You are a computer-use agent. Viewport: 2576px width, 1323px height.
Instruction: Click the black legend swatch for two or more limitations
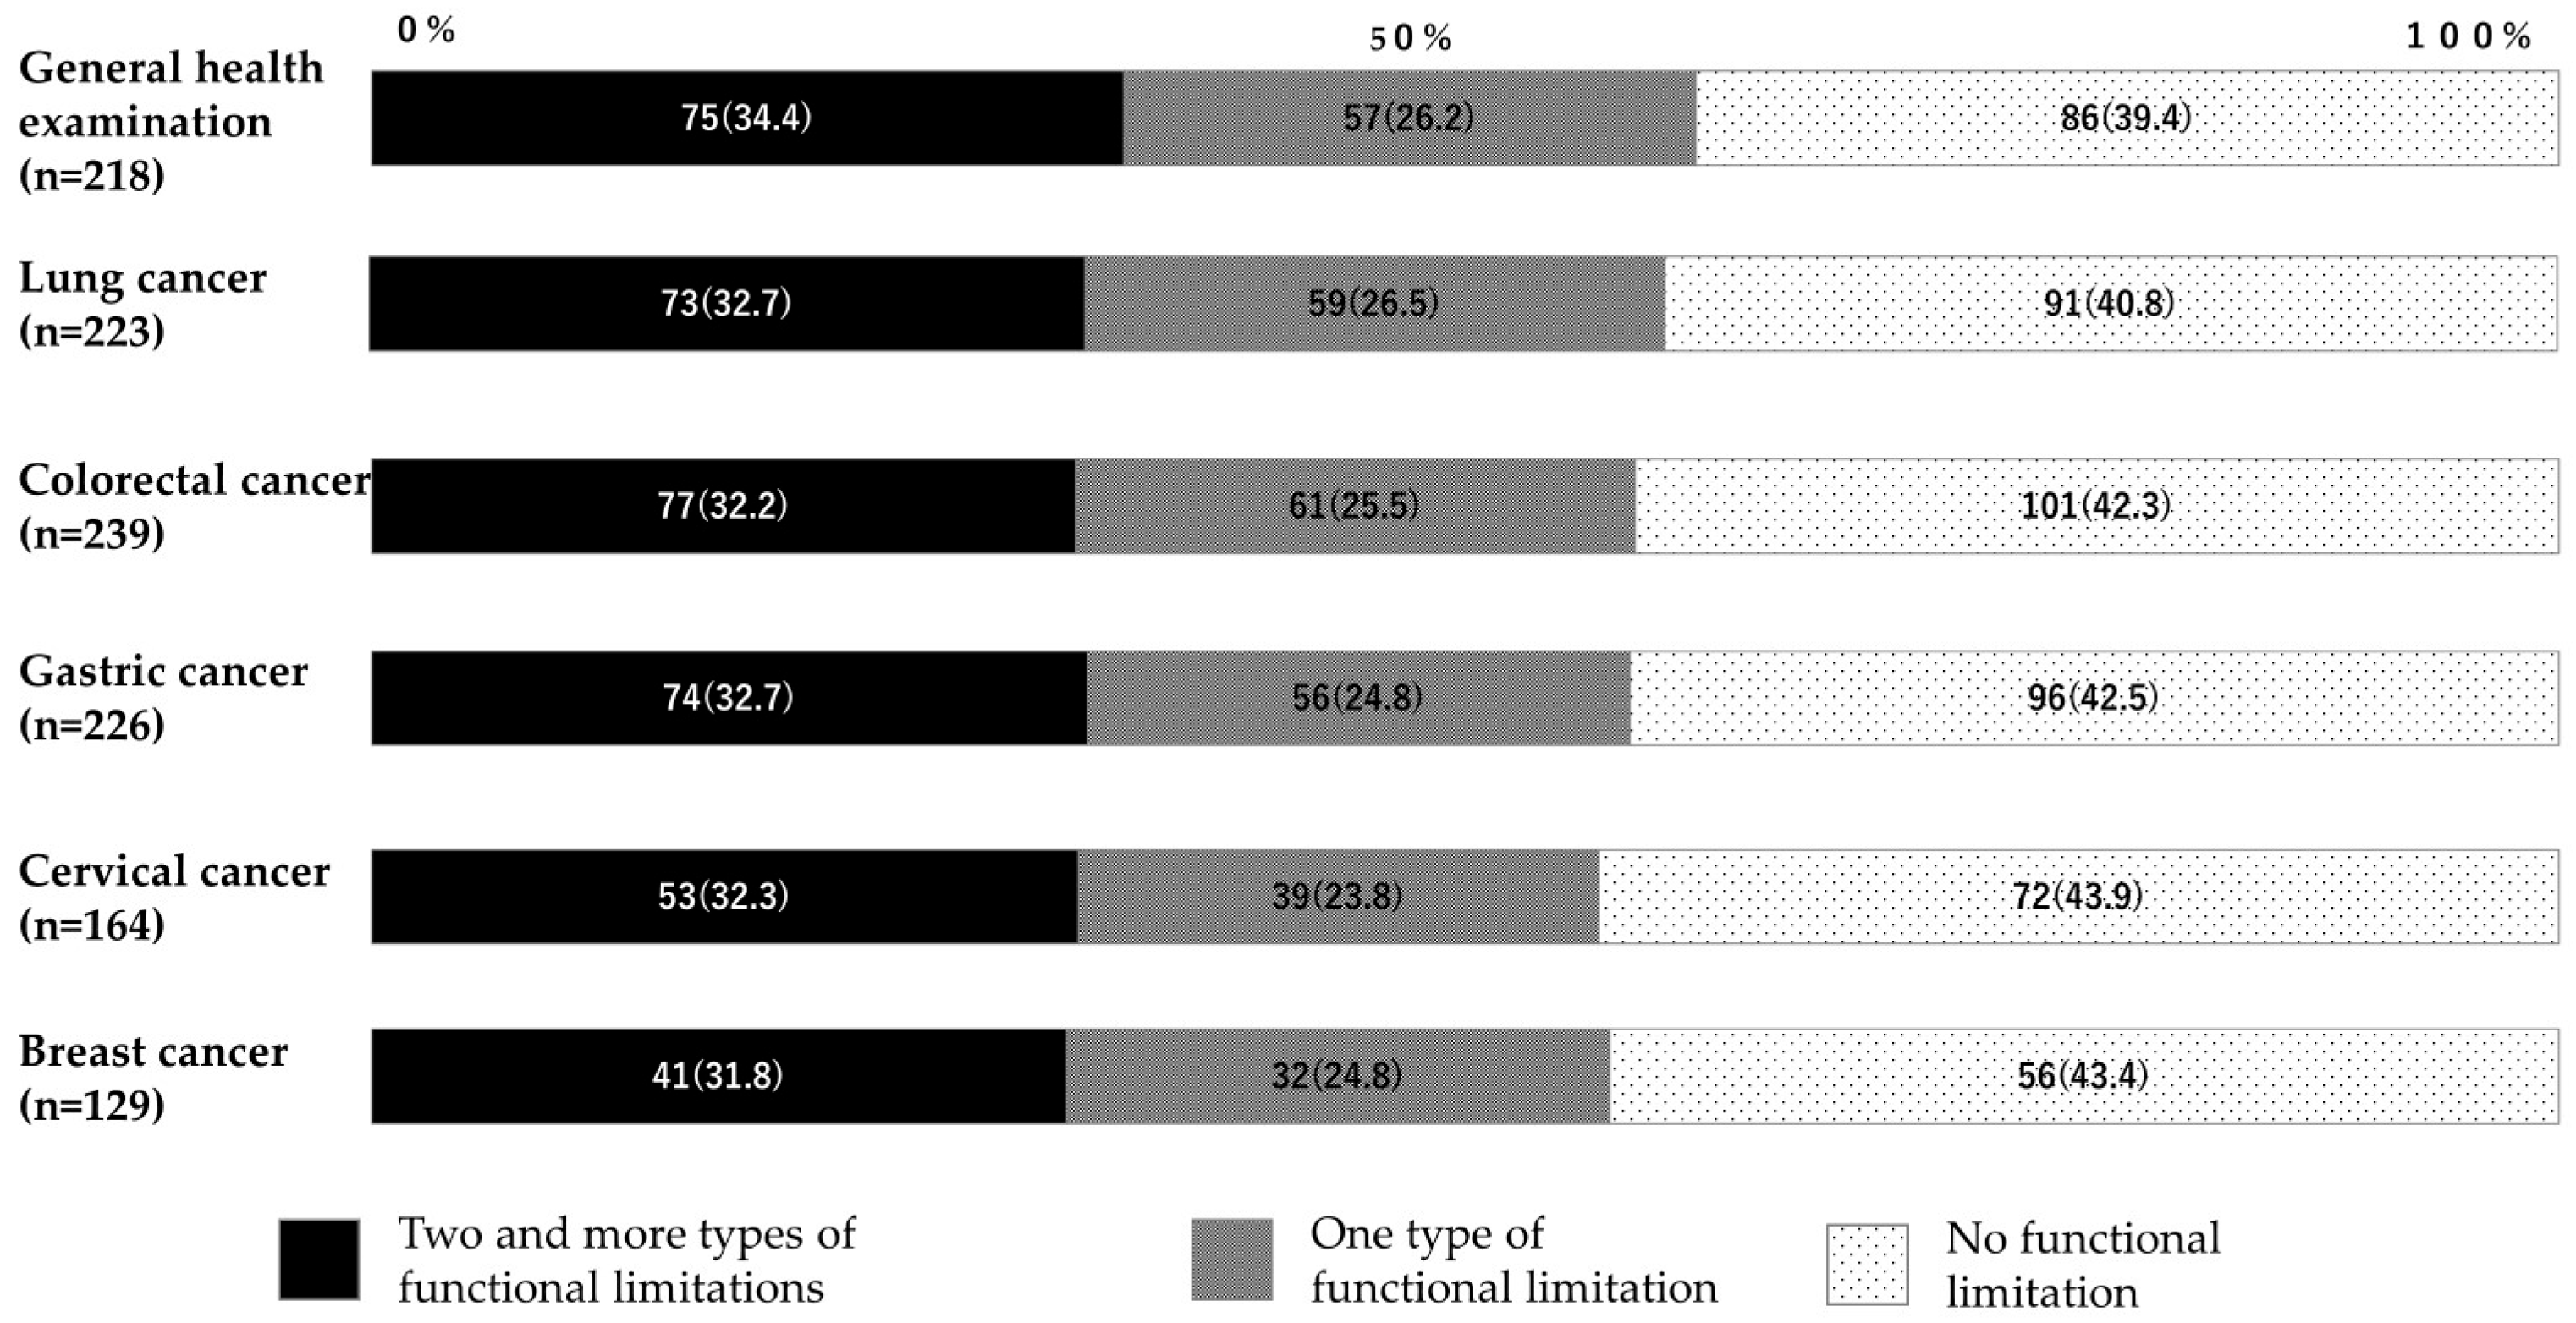318,1259
